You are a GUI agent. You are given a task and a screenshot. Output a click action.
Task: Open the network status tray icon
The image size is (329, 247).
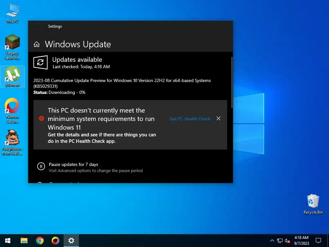[280, 241]
